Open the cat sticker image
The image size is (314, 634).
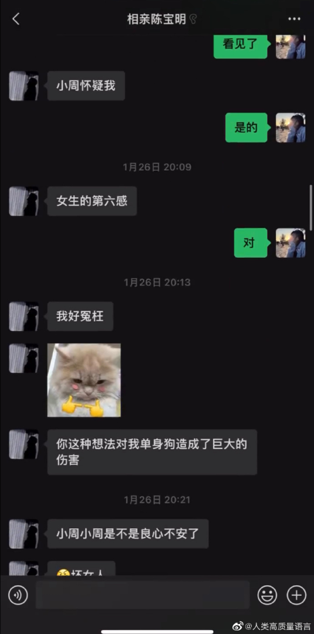[x=84, y=380]
